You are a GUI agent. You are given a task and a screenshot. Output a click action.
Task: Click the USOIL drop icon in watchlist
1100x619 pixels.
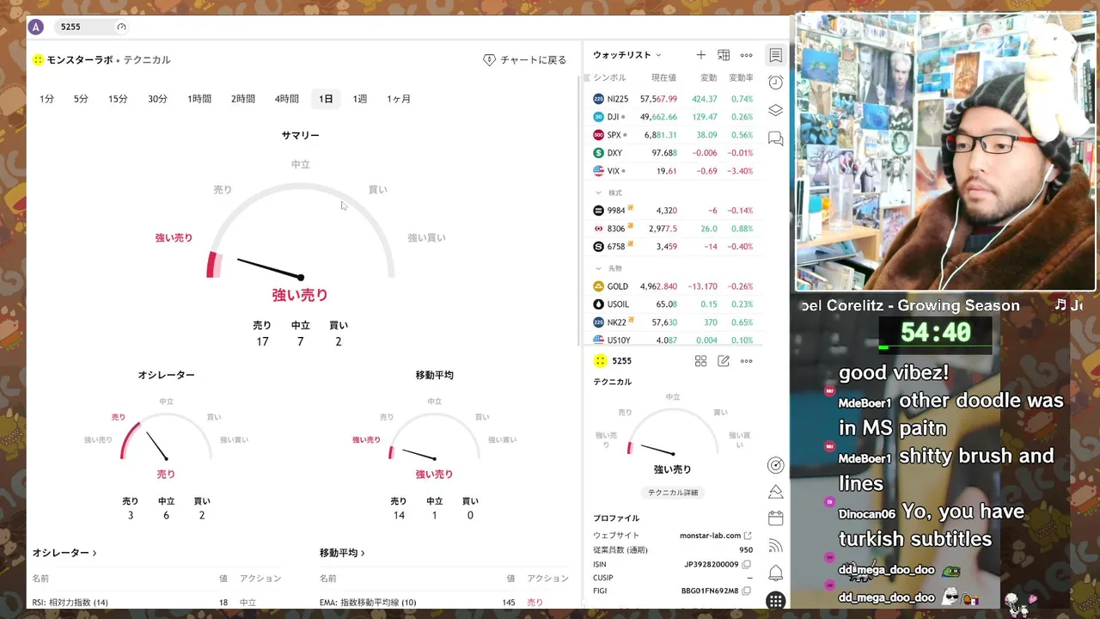pyautogui.click(x=599, y=304)
